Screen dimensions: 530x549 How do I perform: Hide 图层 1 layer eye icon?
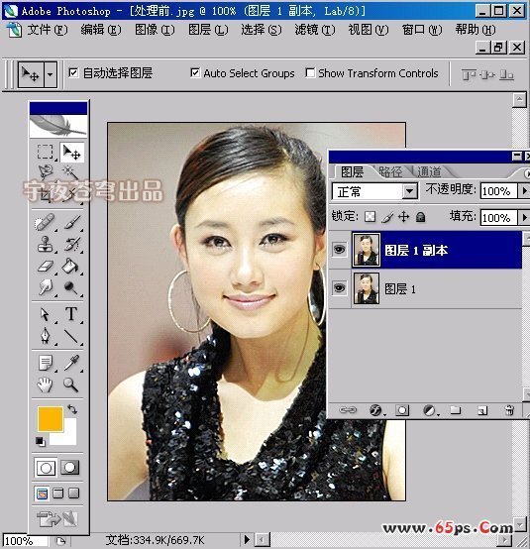[x=339, y=288]
